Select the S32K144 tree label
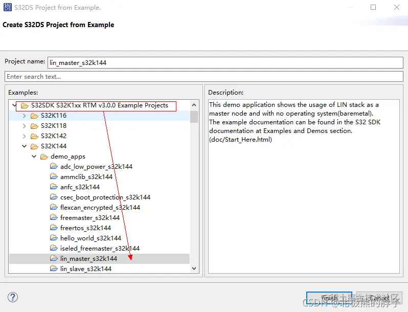The width and height of the screenshot is (408, 312). (54, 146)
